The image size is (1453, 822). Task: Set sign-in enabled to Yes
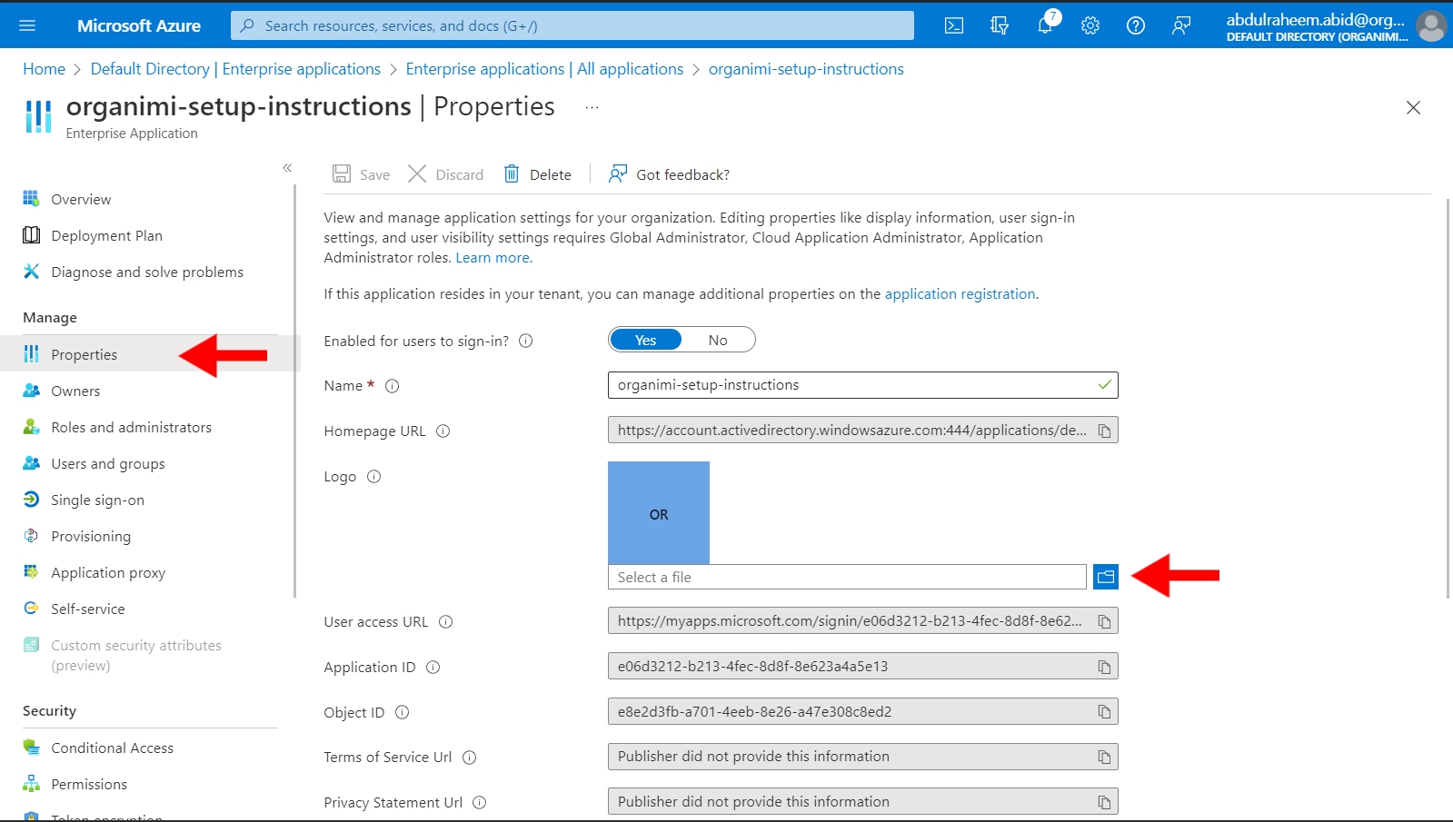tap(645, 340)
